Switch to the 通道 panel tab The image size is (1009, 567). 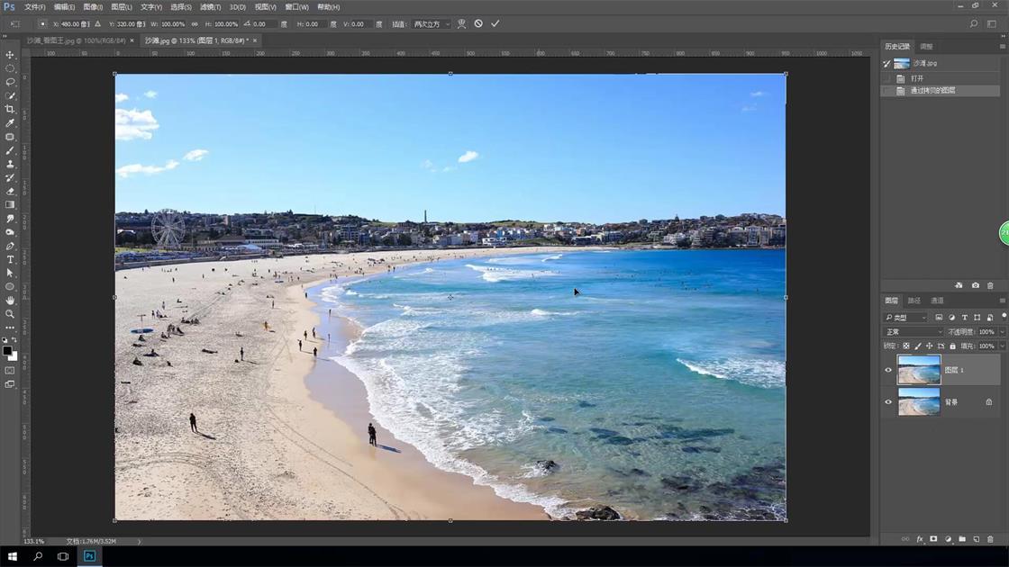point(937,301)
